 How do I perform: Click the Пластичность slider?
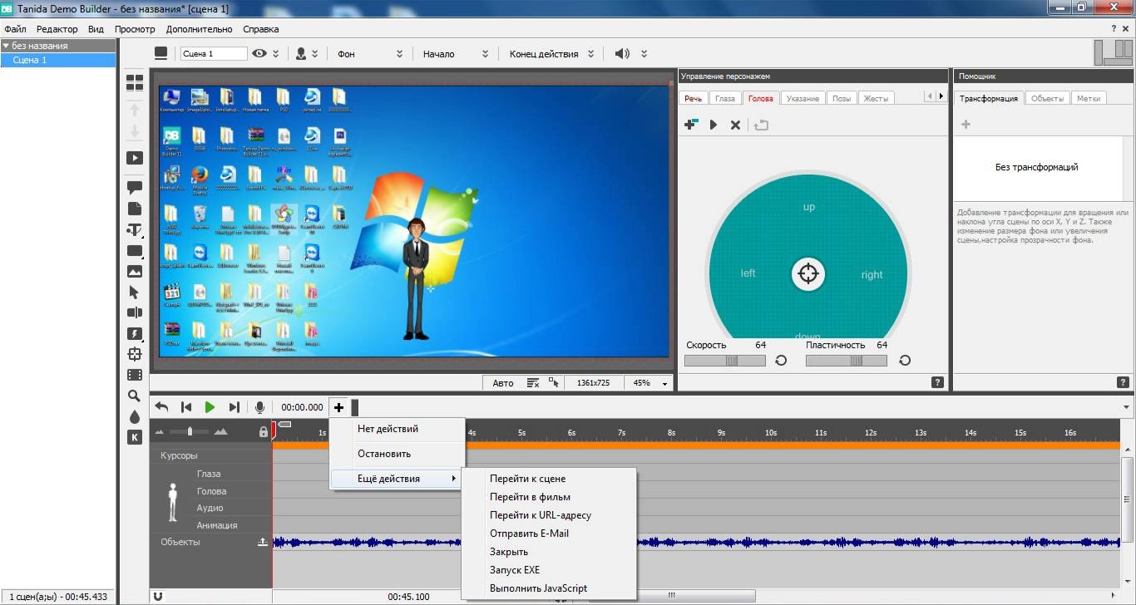(x=847, y=361)
